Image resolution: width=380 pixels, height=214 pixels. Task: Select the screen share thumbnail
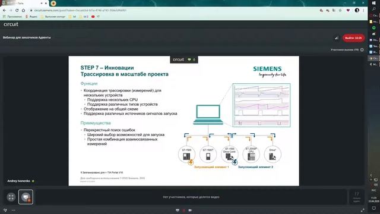[x=26, y=197]
